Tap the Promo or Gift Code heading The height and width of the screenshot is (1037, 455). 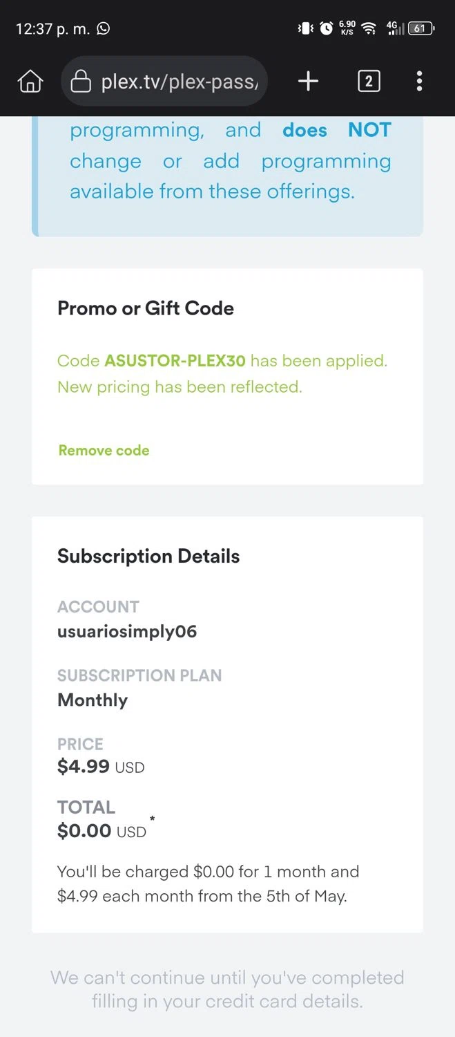coord(145,308)
